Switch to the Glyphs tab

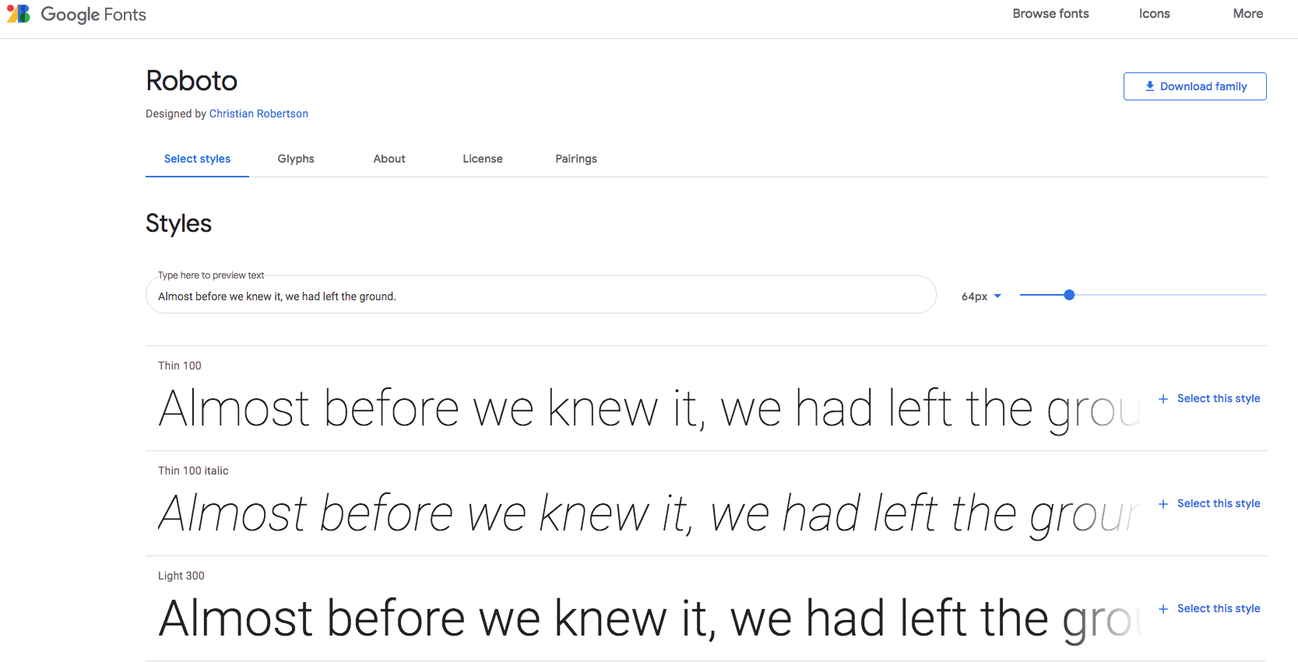coord(296,159)
